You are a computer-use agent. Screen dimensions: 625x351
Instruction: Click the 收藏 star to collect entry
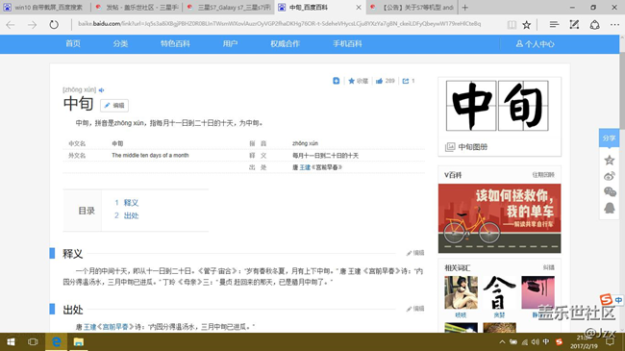358,81
